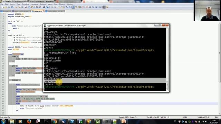The height and width of the screenshot is (124, 221).
Task: Stop macro recording with the Stop icon
Action: coord(90,7)
